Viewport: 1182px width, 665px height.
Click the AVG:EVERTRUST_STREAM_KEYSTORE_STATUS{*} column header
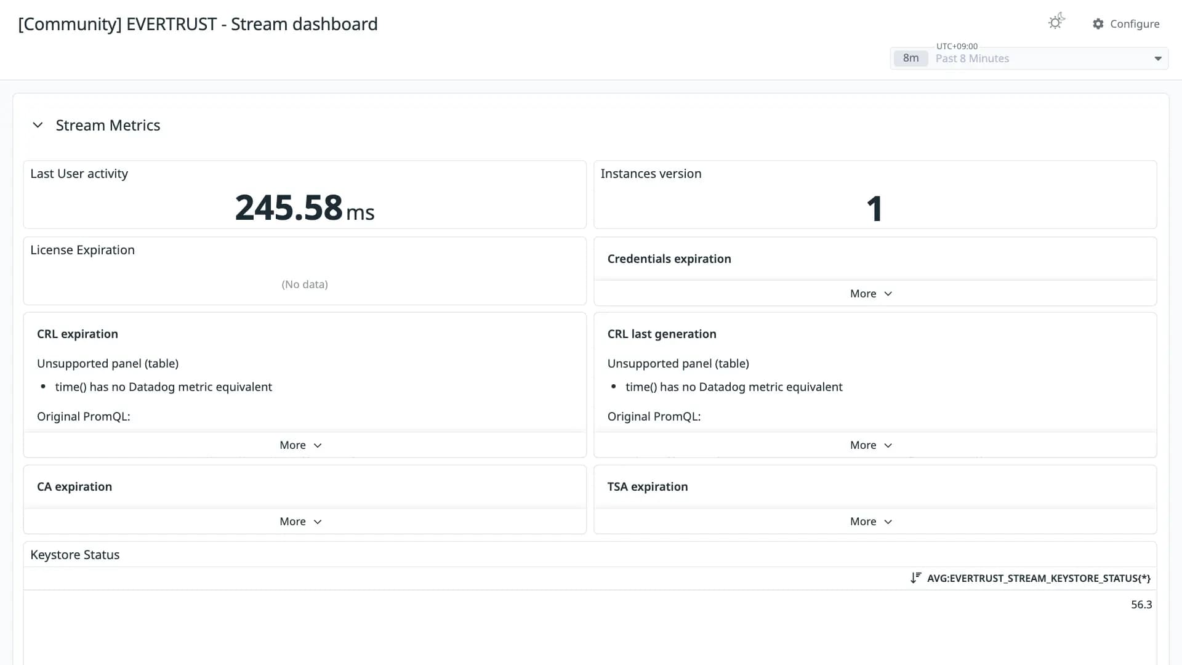1039,579
